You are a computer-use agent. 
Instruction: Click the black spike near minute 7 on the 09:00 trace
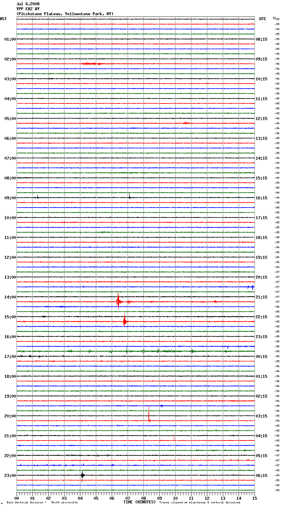pos(129,197)
